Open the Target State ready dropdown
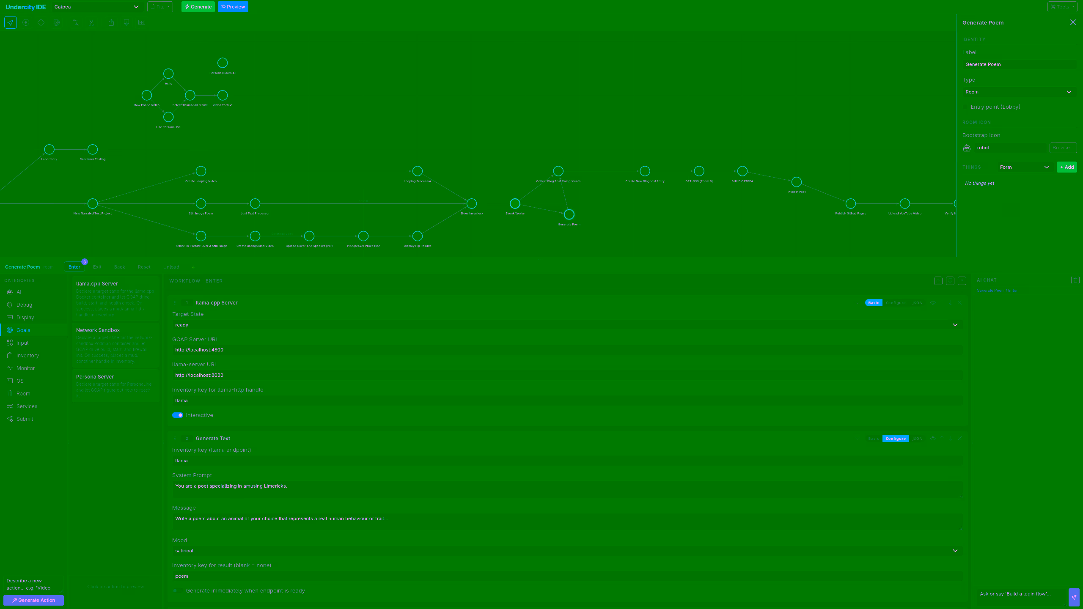The width and height of the screenshot is (1083, 609). (x=567, y=325)
